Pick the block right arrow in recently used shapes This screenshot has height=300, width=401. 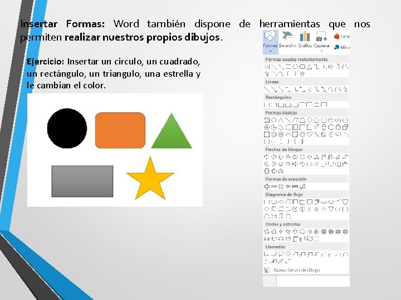(330, 67)
